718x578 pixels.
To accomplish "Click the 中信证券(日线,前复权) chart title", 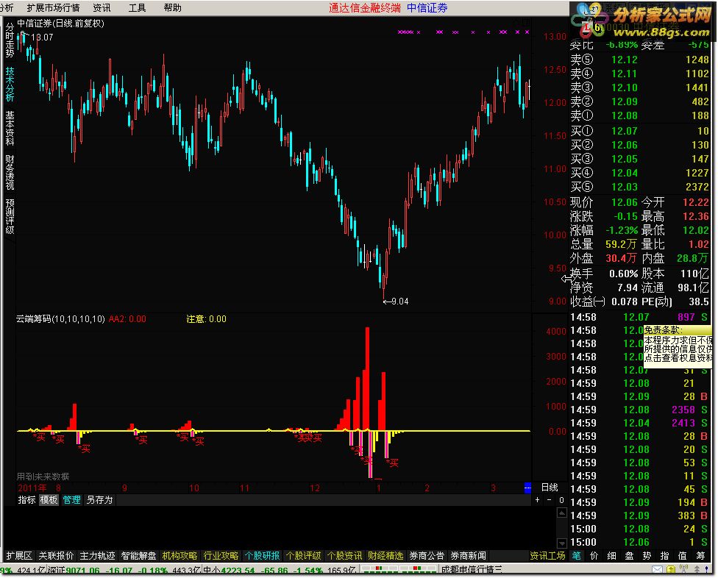I will pyautogui.click(x=61, y=24).
